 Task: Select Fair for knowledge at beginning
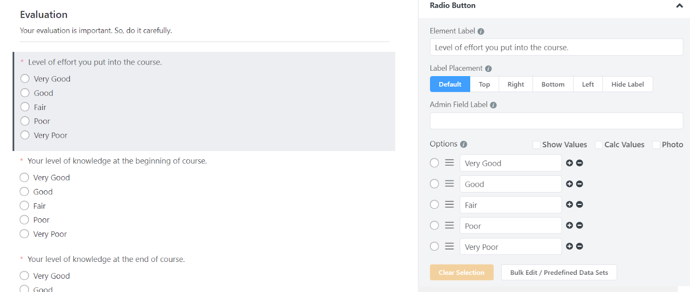[25, 206]
